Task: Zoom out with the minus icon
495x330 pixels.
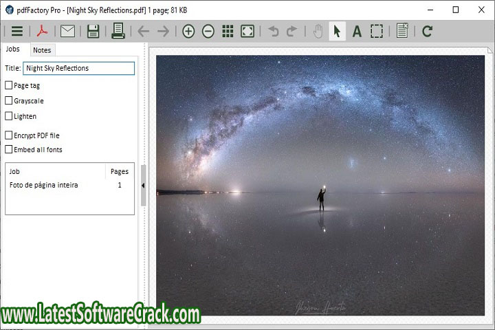Action: 208,31
